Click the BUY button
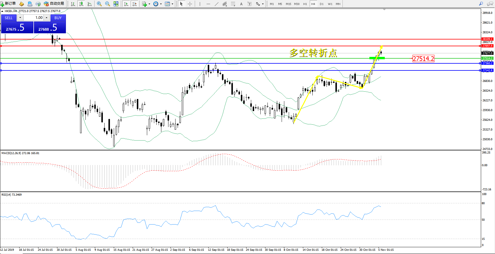This screenshot has height=254, width=495. (x=58, y=18)
